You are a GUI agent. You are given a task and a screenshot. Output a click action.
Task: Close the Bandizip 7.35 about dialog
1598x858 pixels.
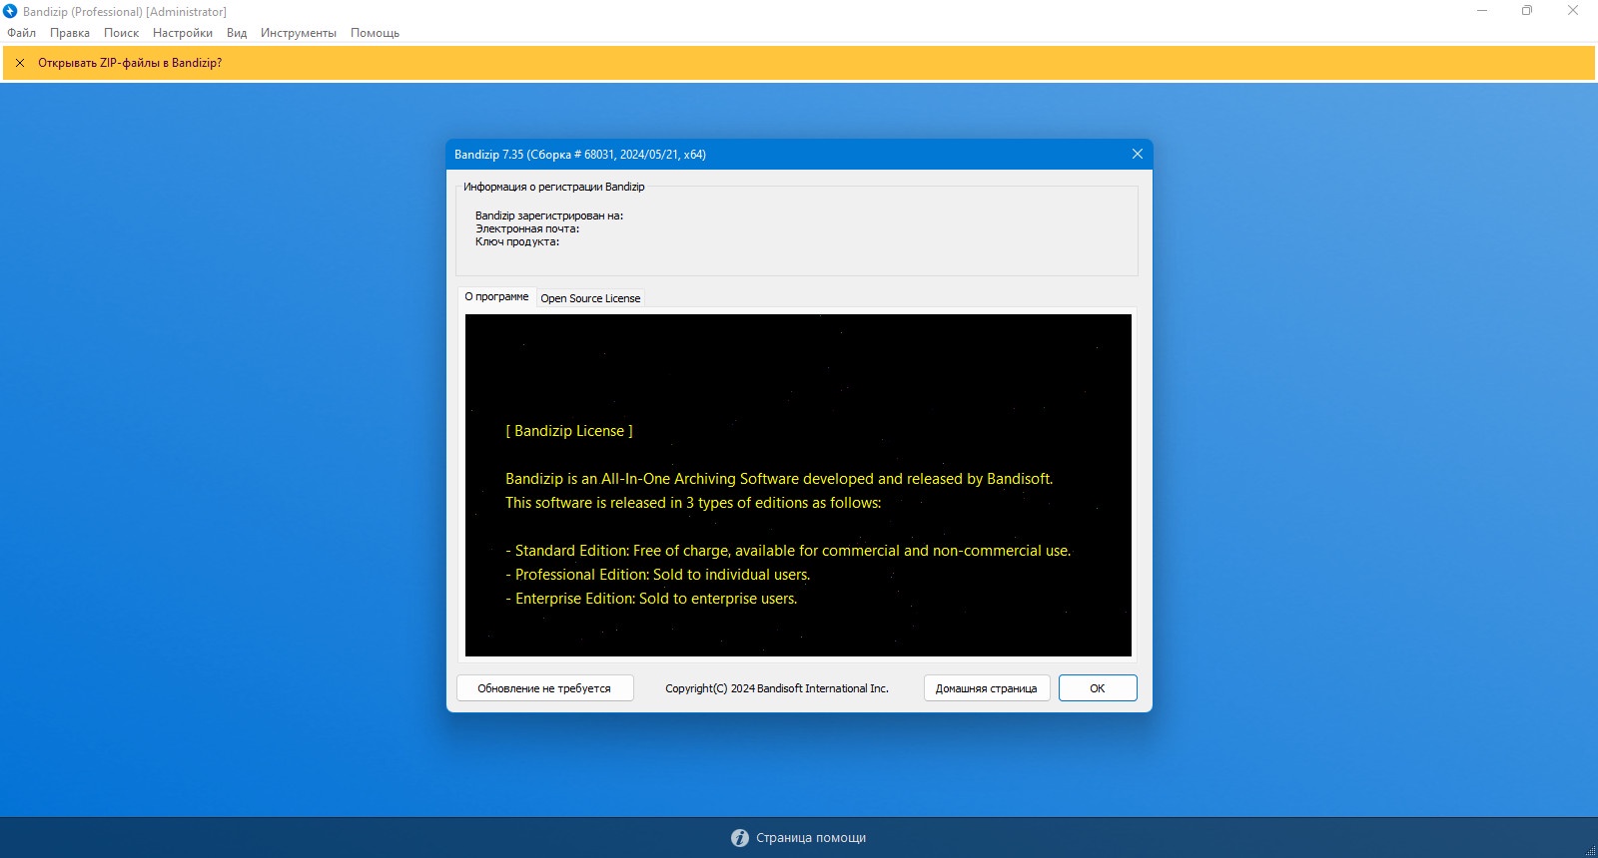point(1137,154)
